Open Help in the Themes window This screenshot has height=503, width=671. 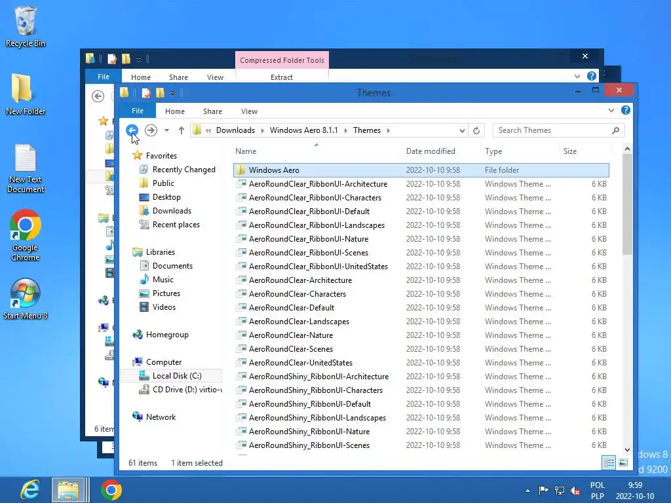coord(626,110)
